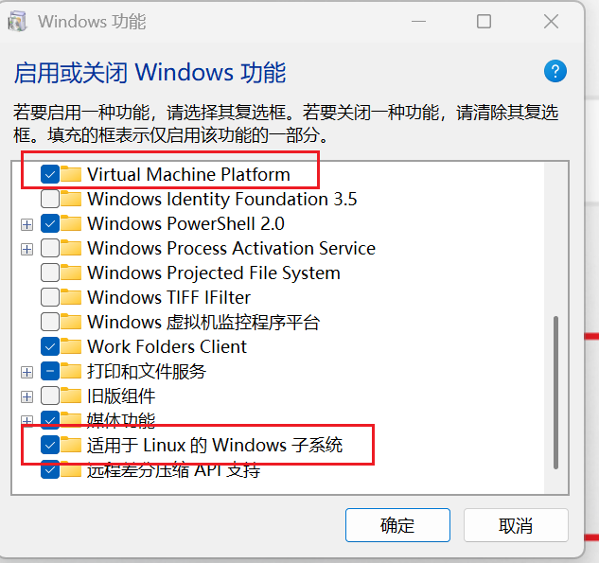Expand the 打印和文件服务 tree node
The height and width of the screenshot is (563, 599).
click(26, 372)
